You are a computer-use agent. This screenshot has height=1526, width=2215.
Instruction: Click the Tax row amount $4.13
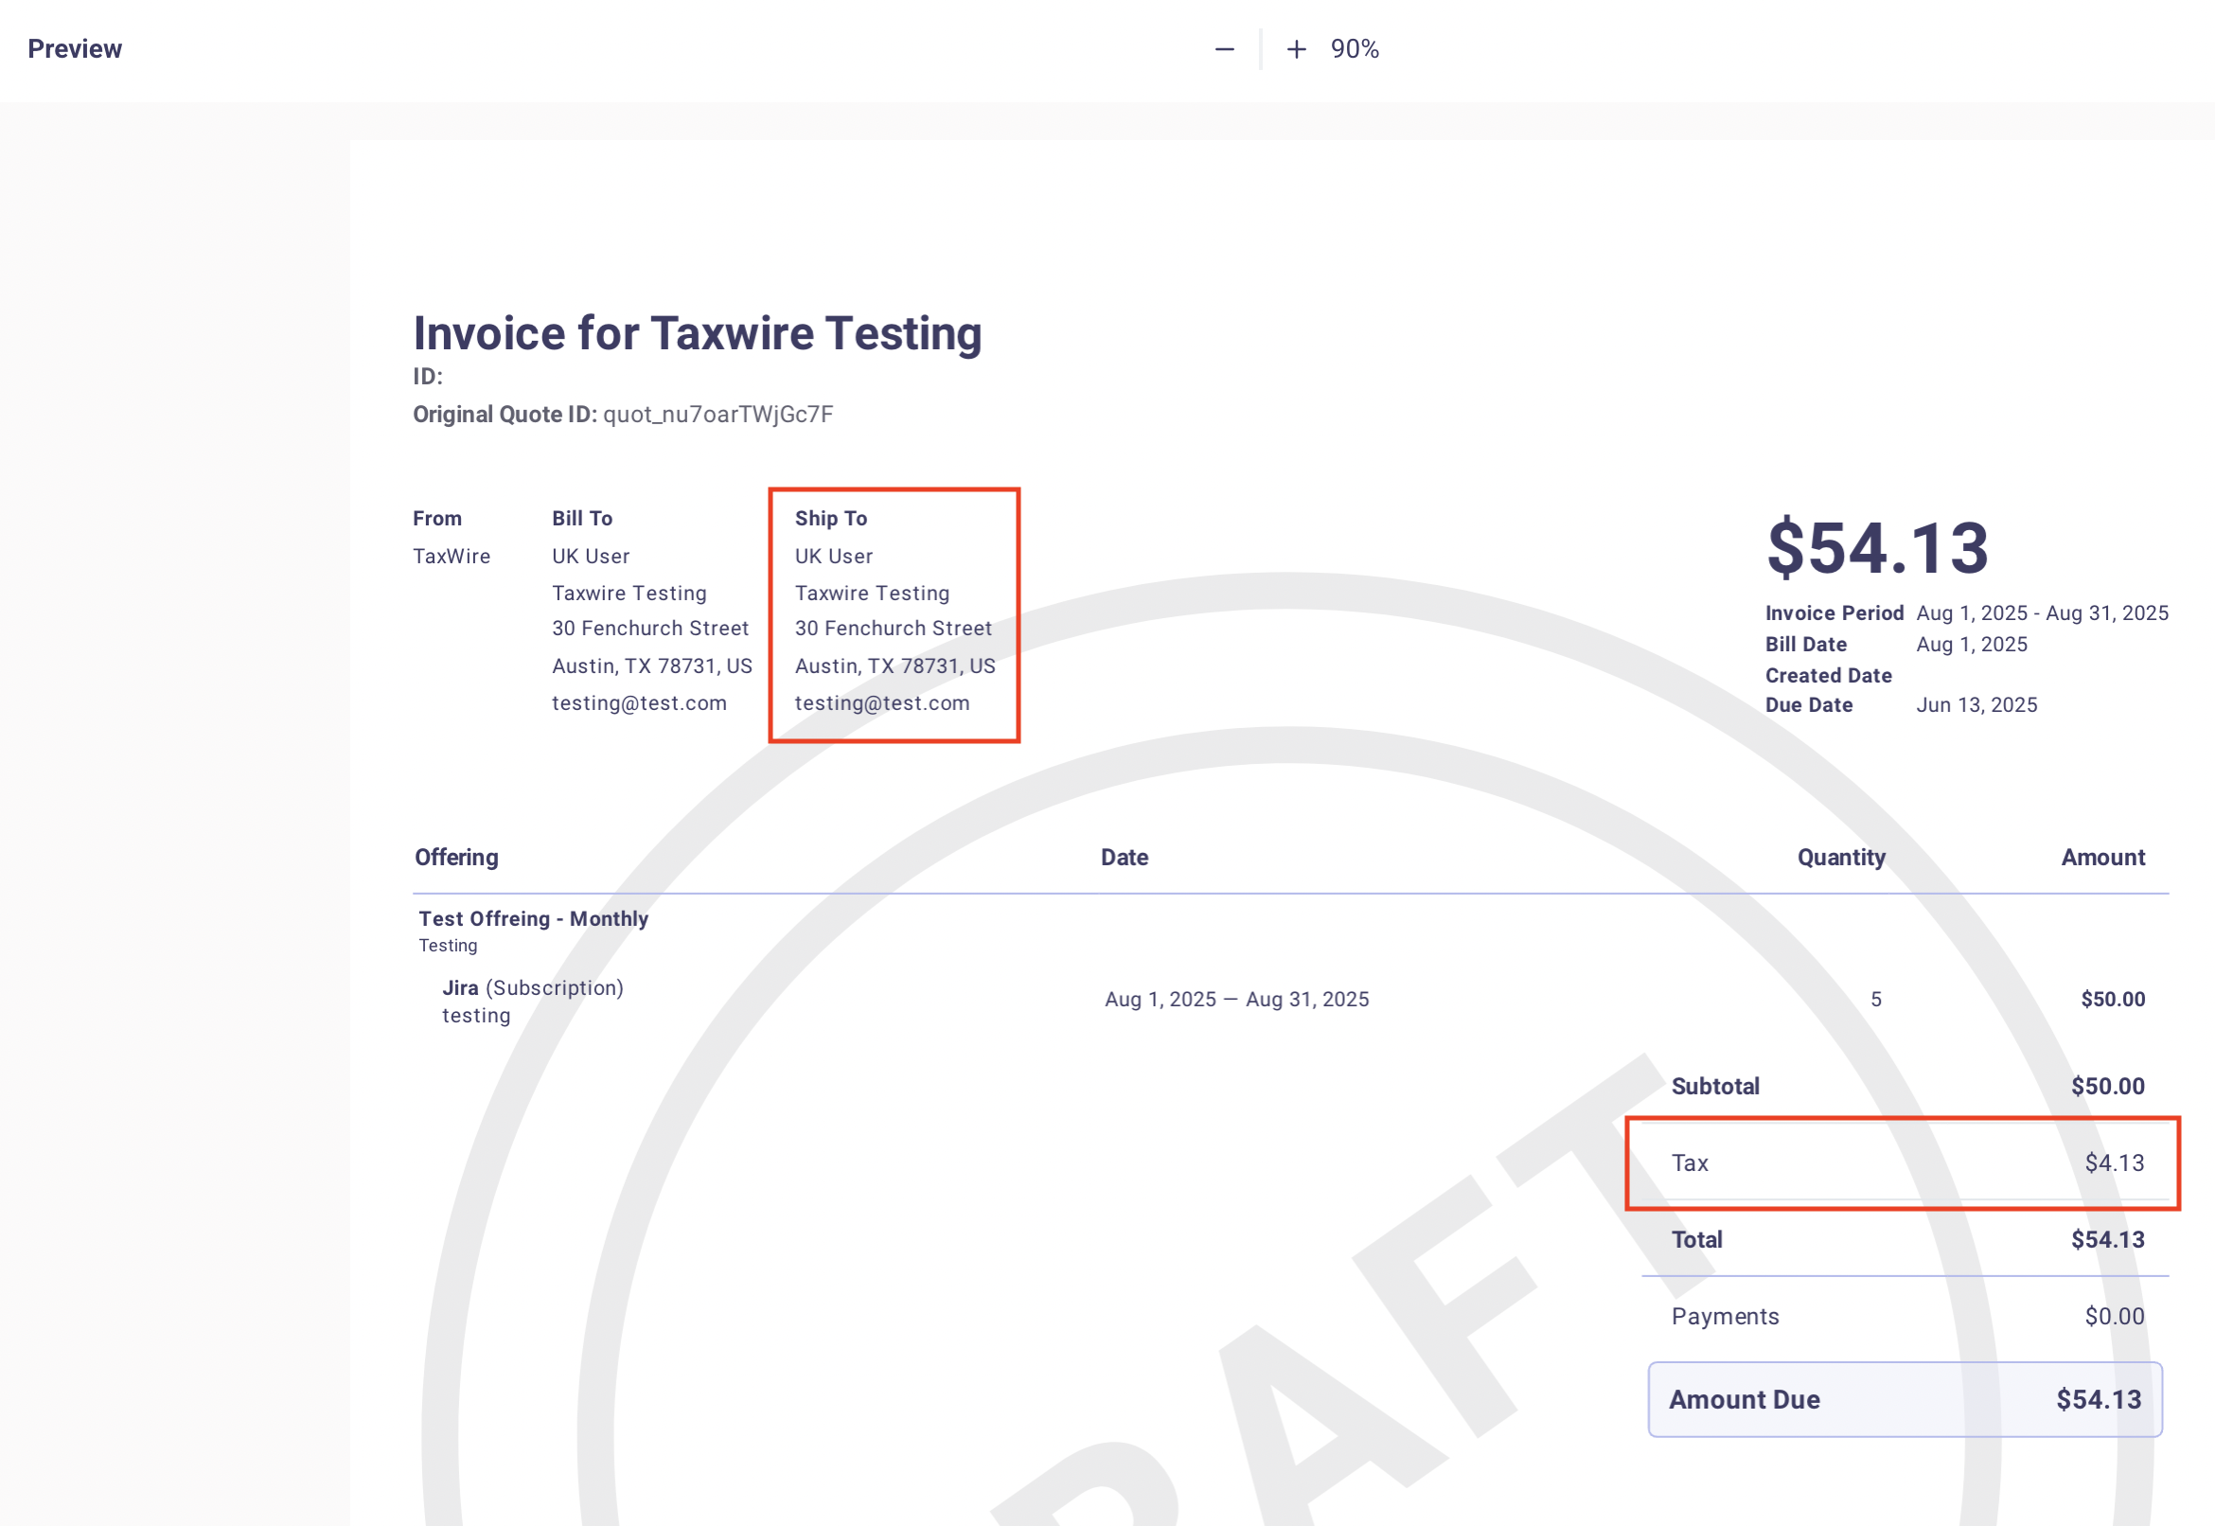tap(2114, 1162)
